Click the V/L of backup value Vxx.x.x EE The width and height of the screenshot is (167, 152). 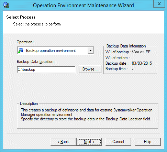point(141,52)
